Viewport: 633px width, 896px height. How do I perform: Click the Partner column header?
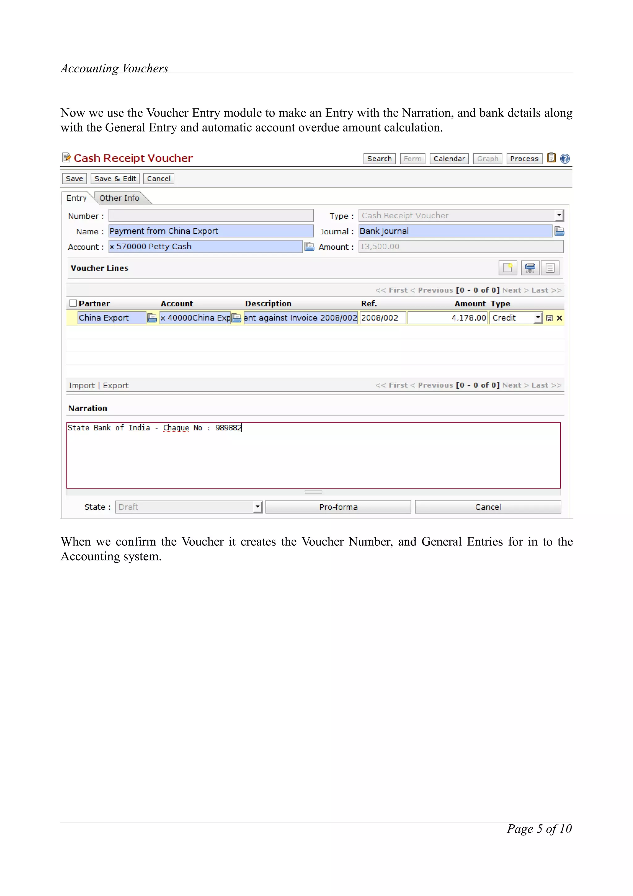(94, 304)
